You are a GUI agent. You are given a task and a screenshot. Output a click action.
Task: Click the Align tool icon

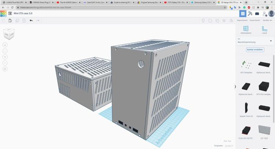click(224, 21)
